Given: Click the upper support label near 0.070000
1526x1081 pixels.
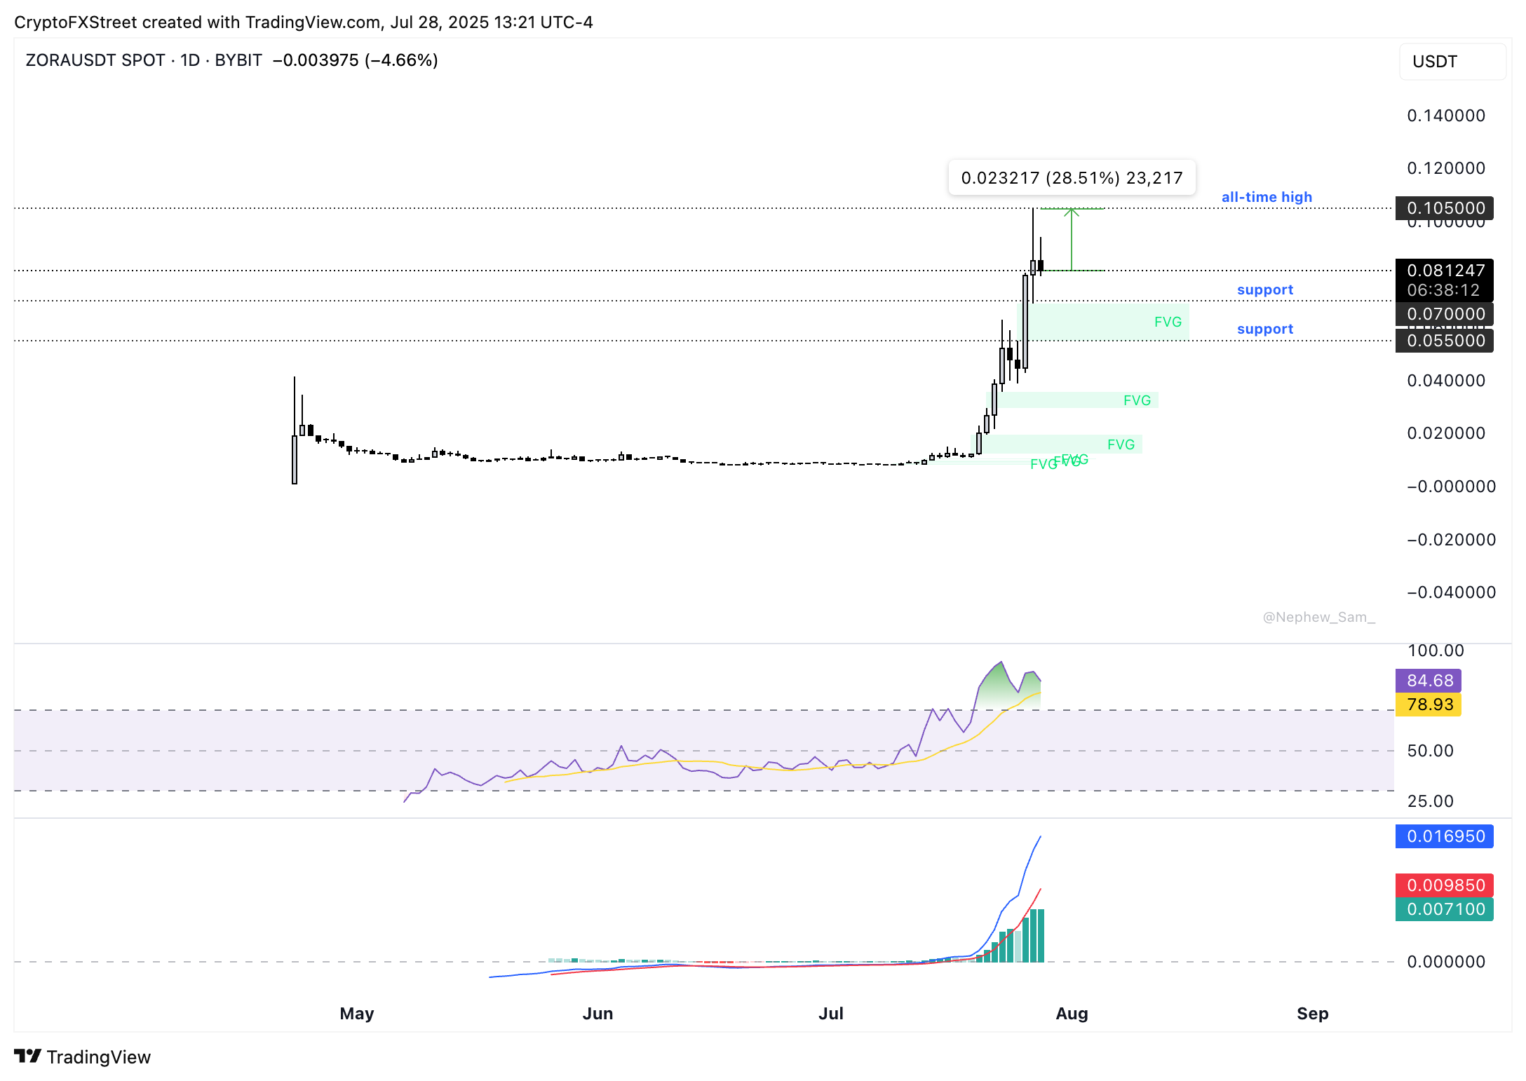Looking at the screenshot, I should click(x=1264, y=290).
